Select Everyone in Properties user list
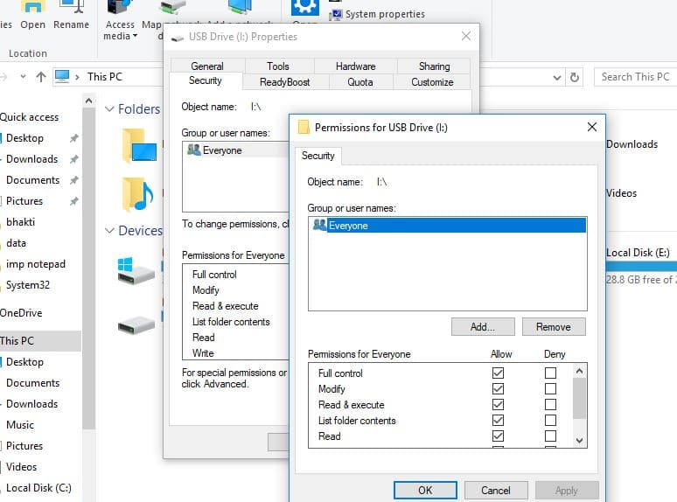 (236, 150)
